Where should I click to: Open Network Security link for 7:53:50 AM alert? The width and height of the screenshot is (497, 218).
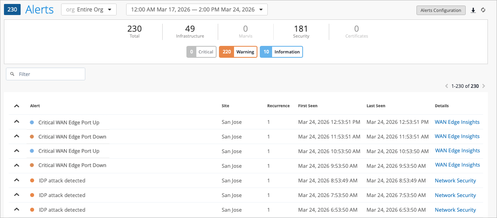455,195
